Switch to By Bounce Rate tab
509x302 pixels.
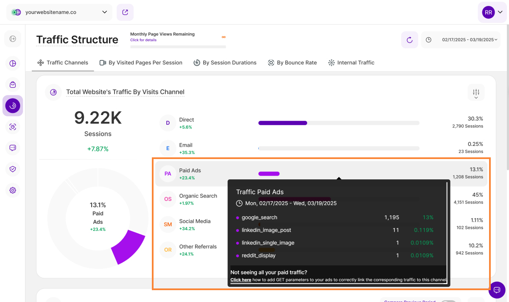(x=292, y=63)
